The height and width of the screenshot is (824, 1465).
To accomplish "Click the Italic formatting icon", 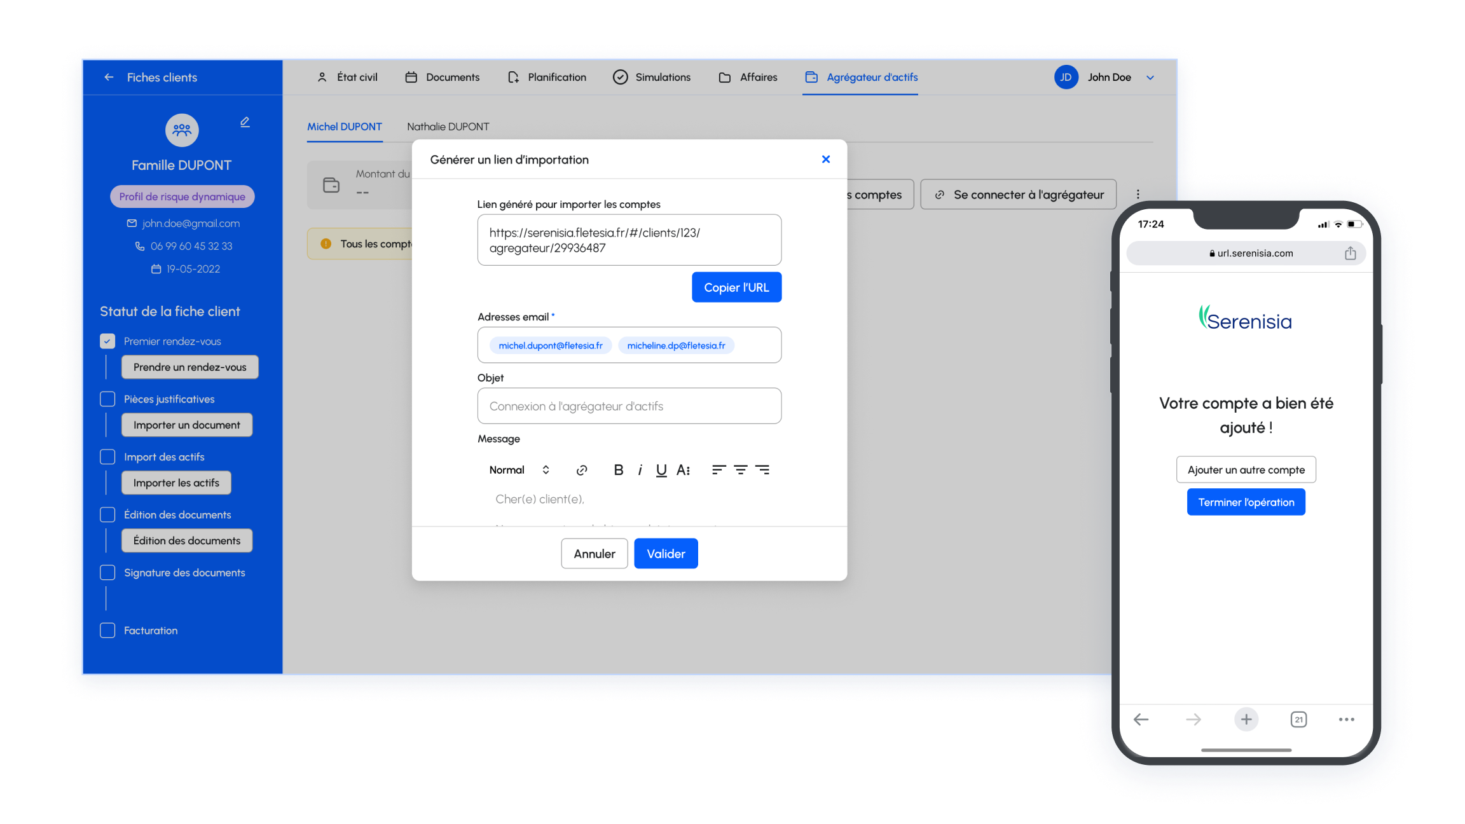I will click(x=639, y=470).
